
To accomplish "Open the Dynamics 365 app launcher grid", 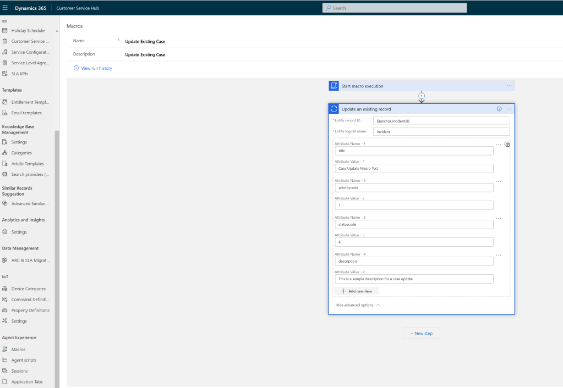I will tap(6, 8).
